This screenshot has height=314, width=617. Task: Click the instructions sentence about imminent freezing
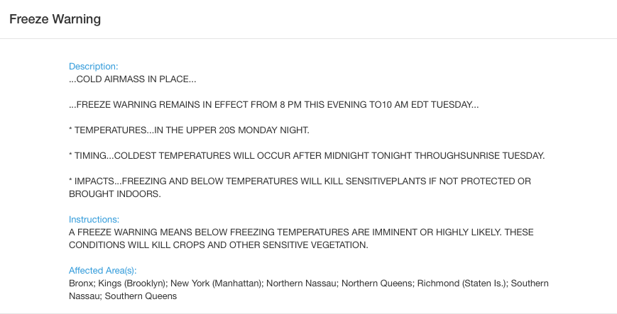point(301,232)
